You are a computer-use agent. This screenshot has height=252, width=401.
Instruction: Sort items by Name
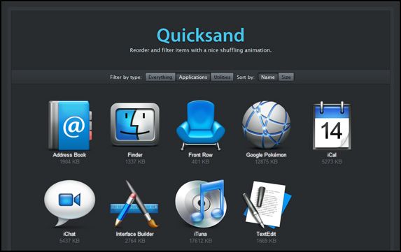click(268, 77)
